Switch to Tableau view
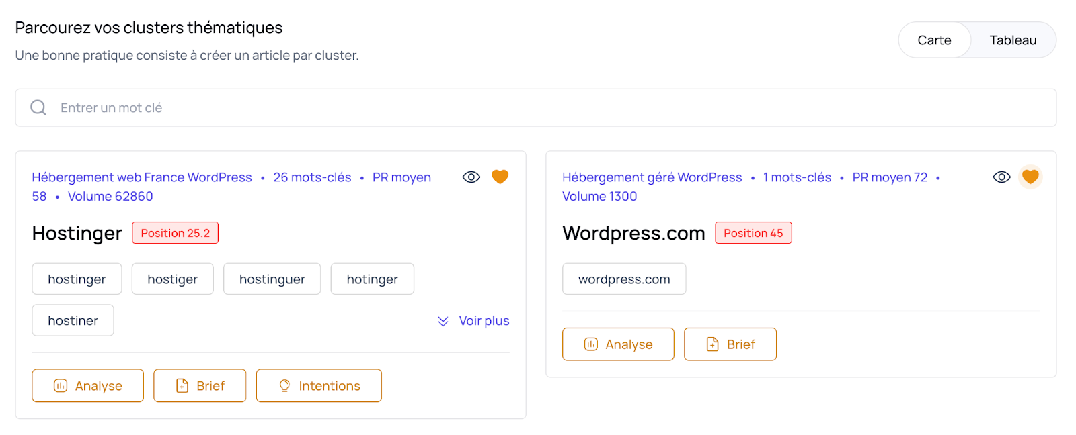The height and width of the screenshot is (435, 1076). coord(1012,40)
